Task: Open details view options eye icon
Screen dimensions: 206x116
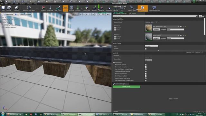Action: pyautogui.click(x=203, y=16)
